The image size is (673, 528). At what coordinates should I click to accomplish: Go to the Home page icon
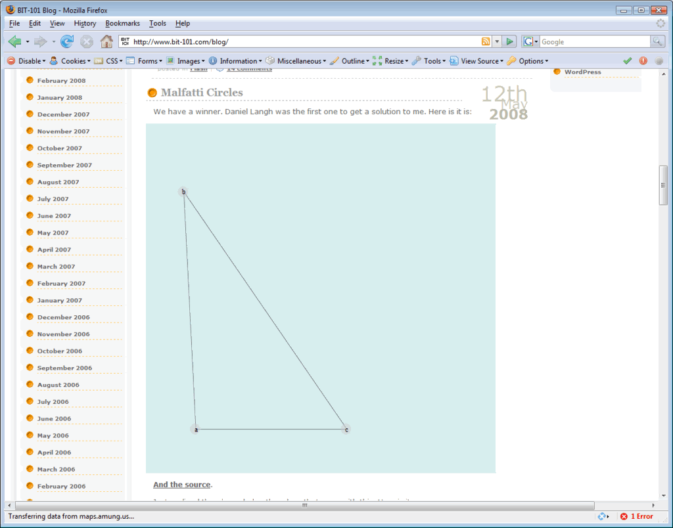[x=106, y=41]
